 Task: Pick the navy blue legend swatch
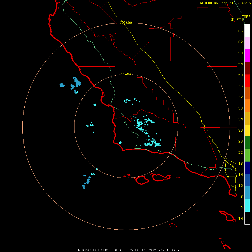coord(247,168)
